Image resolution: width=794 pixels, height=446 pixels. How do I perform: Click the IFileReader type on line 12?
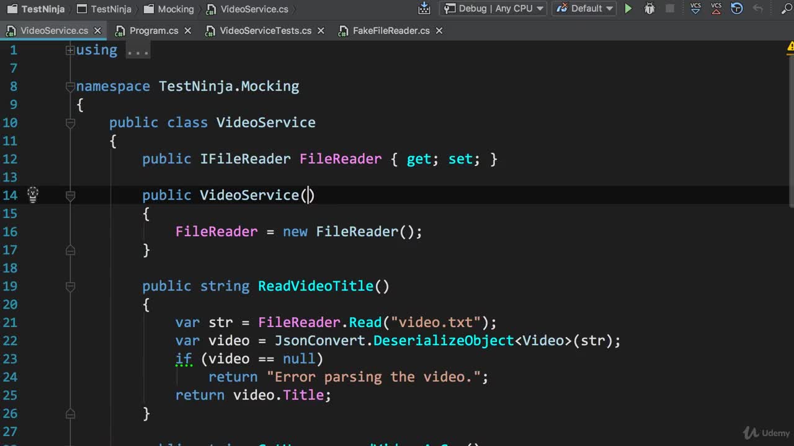pos(245,159)
